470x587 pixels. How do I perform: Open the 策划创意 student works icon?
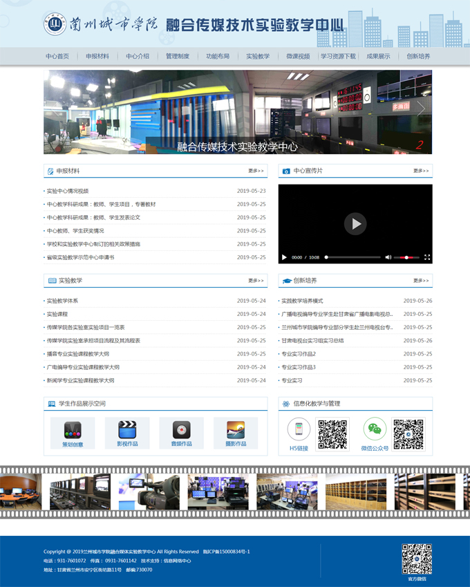(73, 429)
